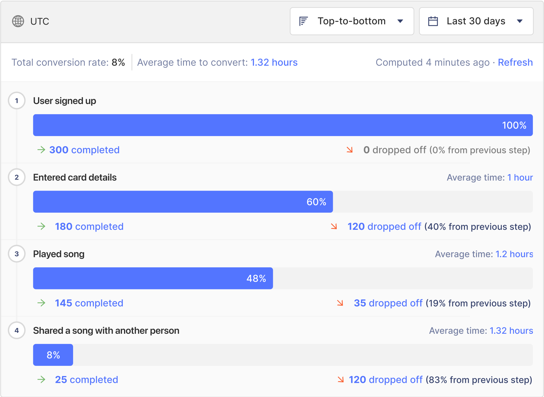Click orange drop-off arrow beside 35 dropped off

pyautogui.click(x=340, y=303)
